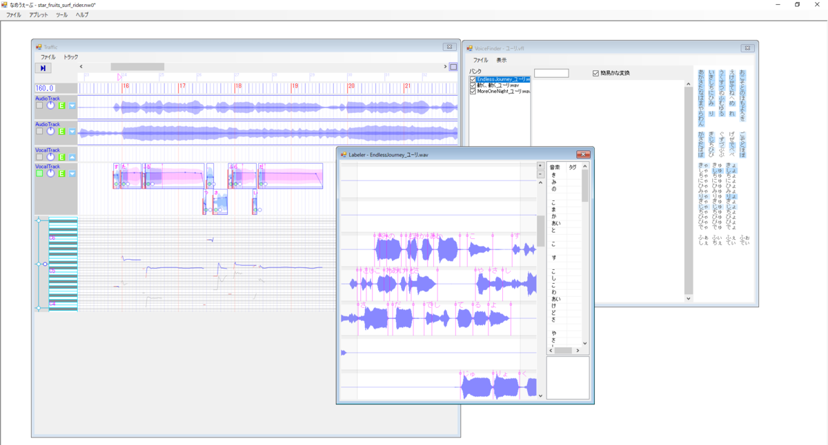Collapse the second AudioTrack using its arrow
Screen dimensions: 828x445
72,132
